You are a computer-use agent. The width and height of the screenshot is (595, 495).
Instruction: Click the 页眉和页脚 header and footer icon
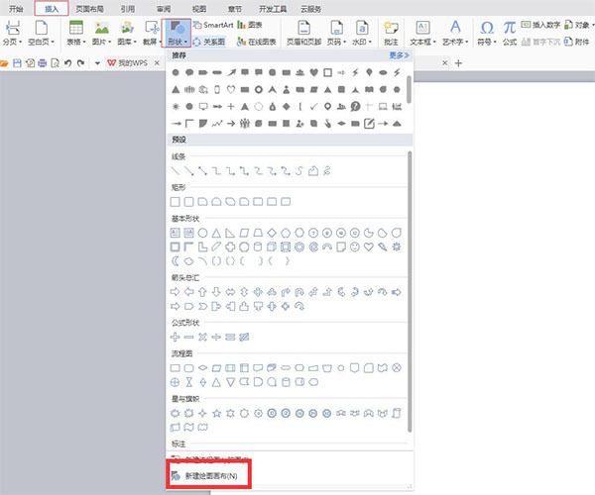coord(303,33)
